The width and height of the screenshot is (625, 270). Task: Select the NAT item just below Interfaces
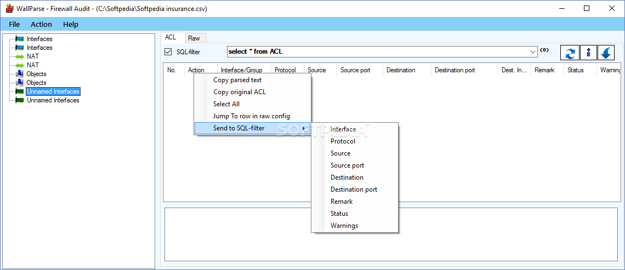(x=33, y=56)
